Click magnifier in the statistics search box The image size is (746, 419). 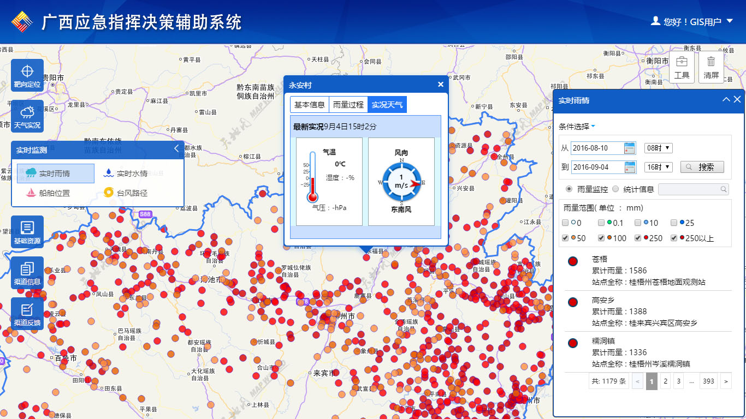coord(724,189)
